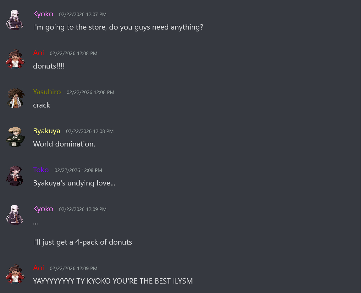This screenshot has height=293, width=361.
Task: Click Aoi's avatar on the YAYYYY message
Action: tap(15, 274)
